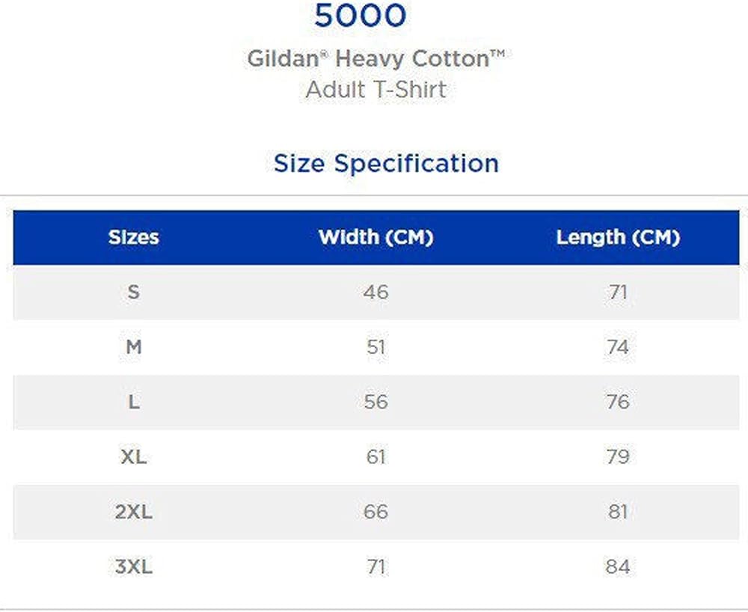Select the S size row label
The width and height of the screenshot is (748, 612).
tap(134, 292)
